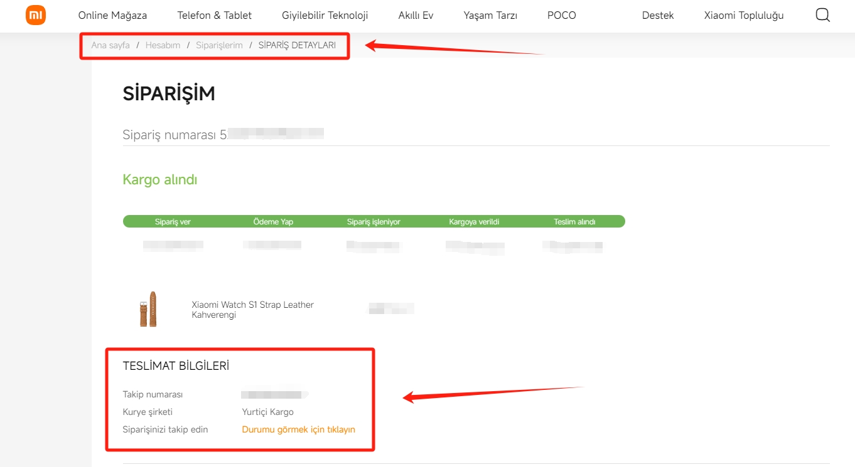Open the Akıllı Ev menu
Viewport: 855px width, 467px height.
[x=416, y=15]
